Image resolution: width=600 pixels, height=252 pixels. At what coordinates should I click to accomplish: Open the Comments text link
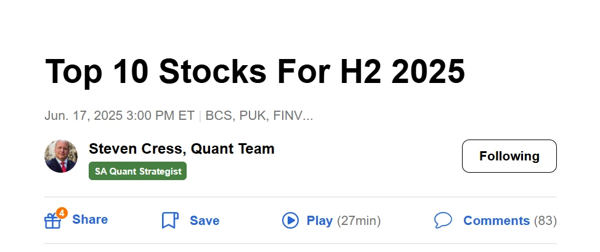[x=496, y=221]
